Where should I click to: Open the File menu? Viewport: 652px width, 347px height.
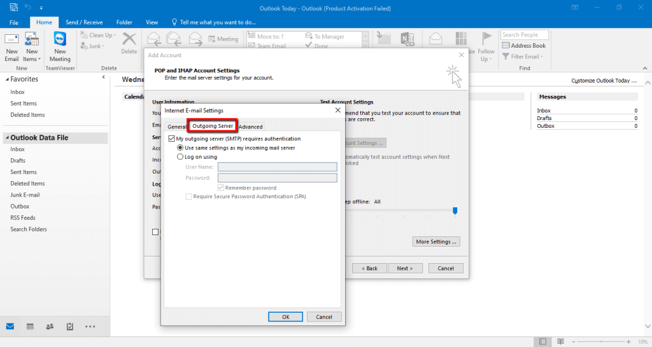click(14, 22)
